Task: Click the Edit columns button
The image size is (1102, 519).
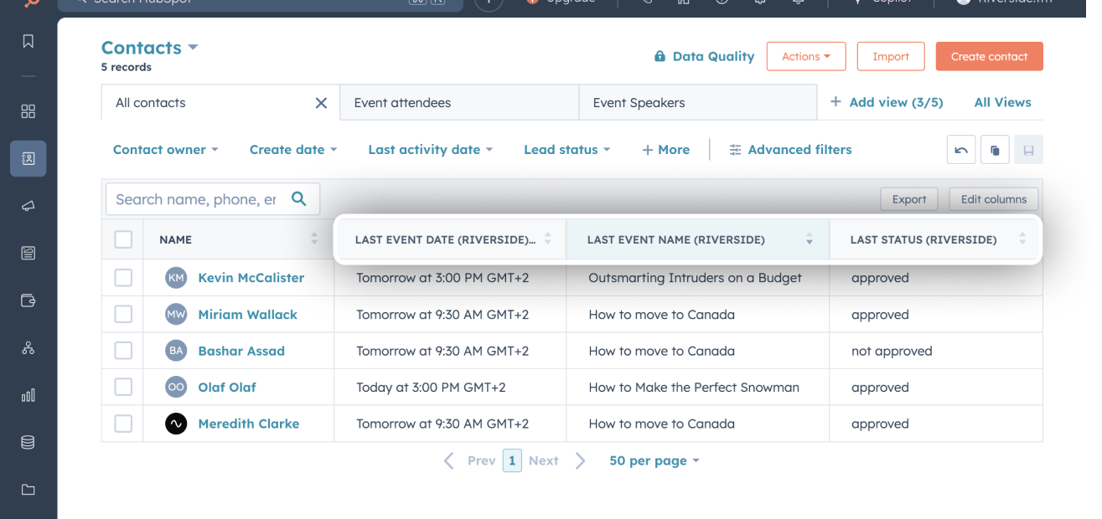Action: (x=994, y=199)
